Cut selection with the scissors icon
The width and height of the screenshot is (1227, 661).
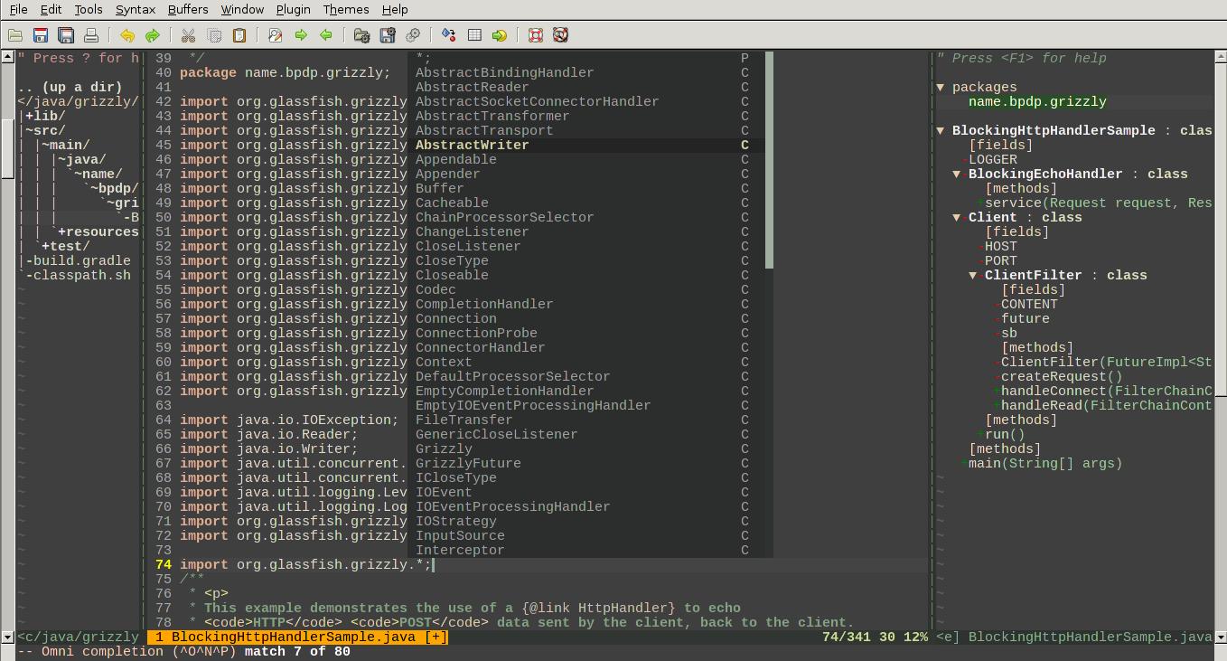[x=189, y=35]
